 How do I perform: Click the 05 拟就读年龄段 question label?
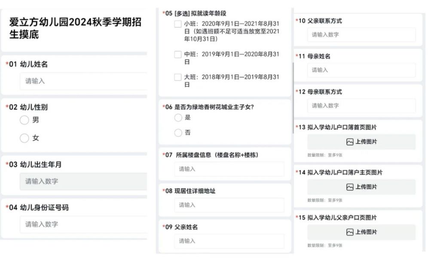click(x=194, y=13)
